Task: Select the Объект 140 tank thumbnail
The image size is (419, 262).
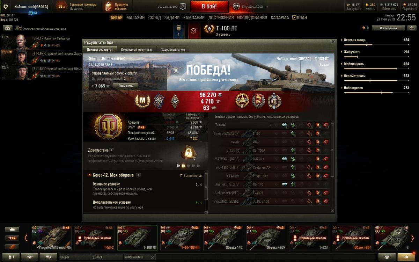Action: click(224, 238)
